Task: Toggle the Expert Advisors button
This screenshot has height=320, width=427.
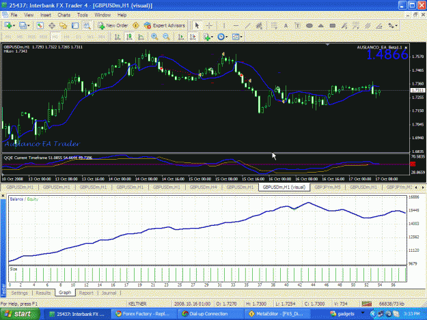Action: (165, 25)
